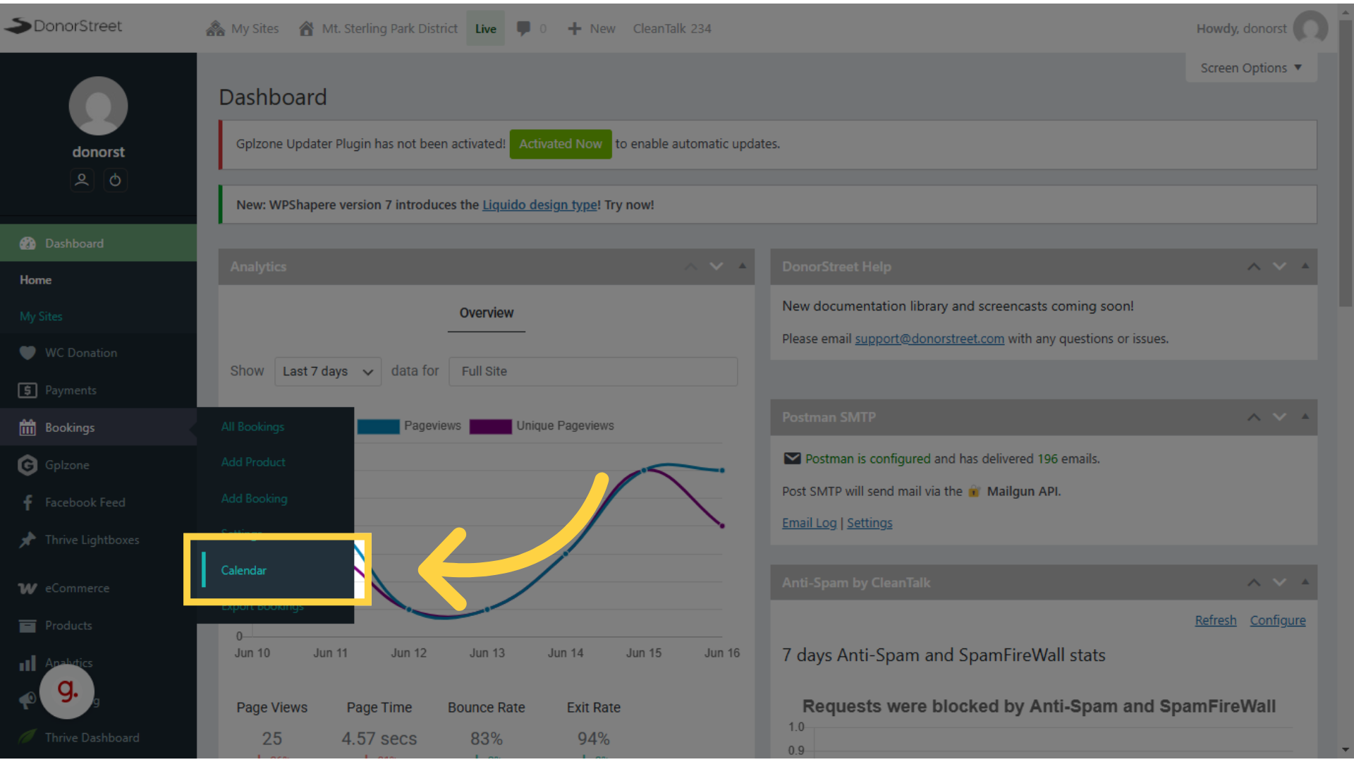Click the Full Site input field
Viewport: 1354px width, 762px height.
(x=593, y=371)
